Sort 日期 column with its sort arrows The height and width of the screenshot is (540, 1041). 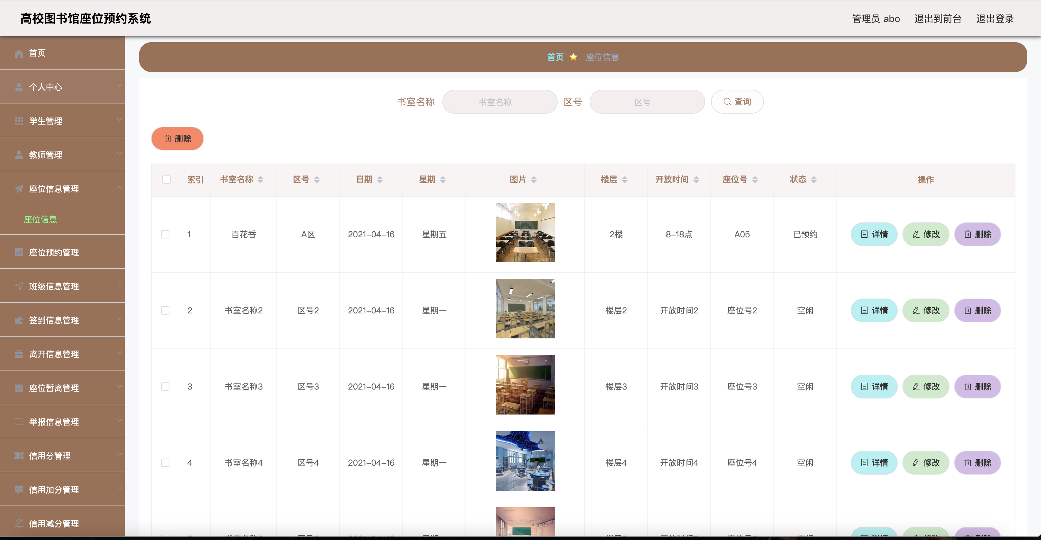[x=380, y=180]
